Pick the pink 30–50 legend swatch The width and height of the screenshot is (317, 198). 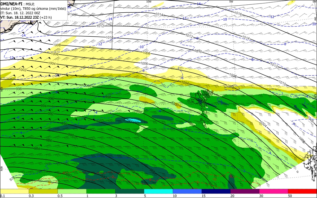274,191
